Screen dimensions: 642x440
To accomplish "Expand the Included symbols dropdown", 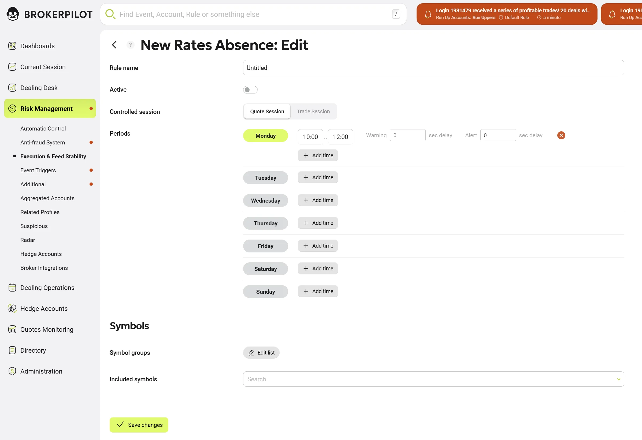I will [618, 379].
